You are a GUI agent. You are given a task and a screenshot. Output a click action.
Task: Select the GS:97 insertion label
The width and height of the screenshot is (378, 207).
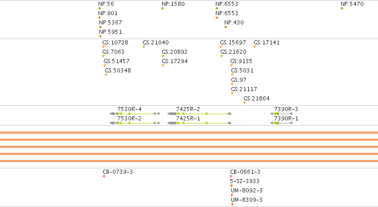click(x=239, y=80)
